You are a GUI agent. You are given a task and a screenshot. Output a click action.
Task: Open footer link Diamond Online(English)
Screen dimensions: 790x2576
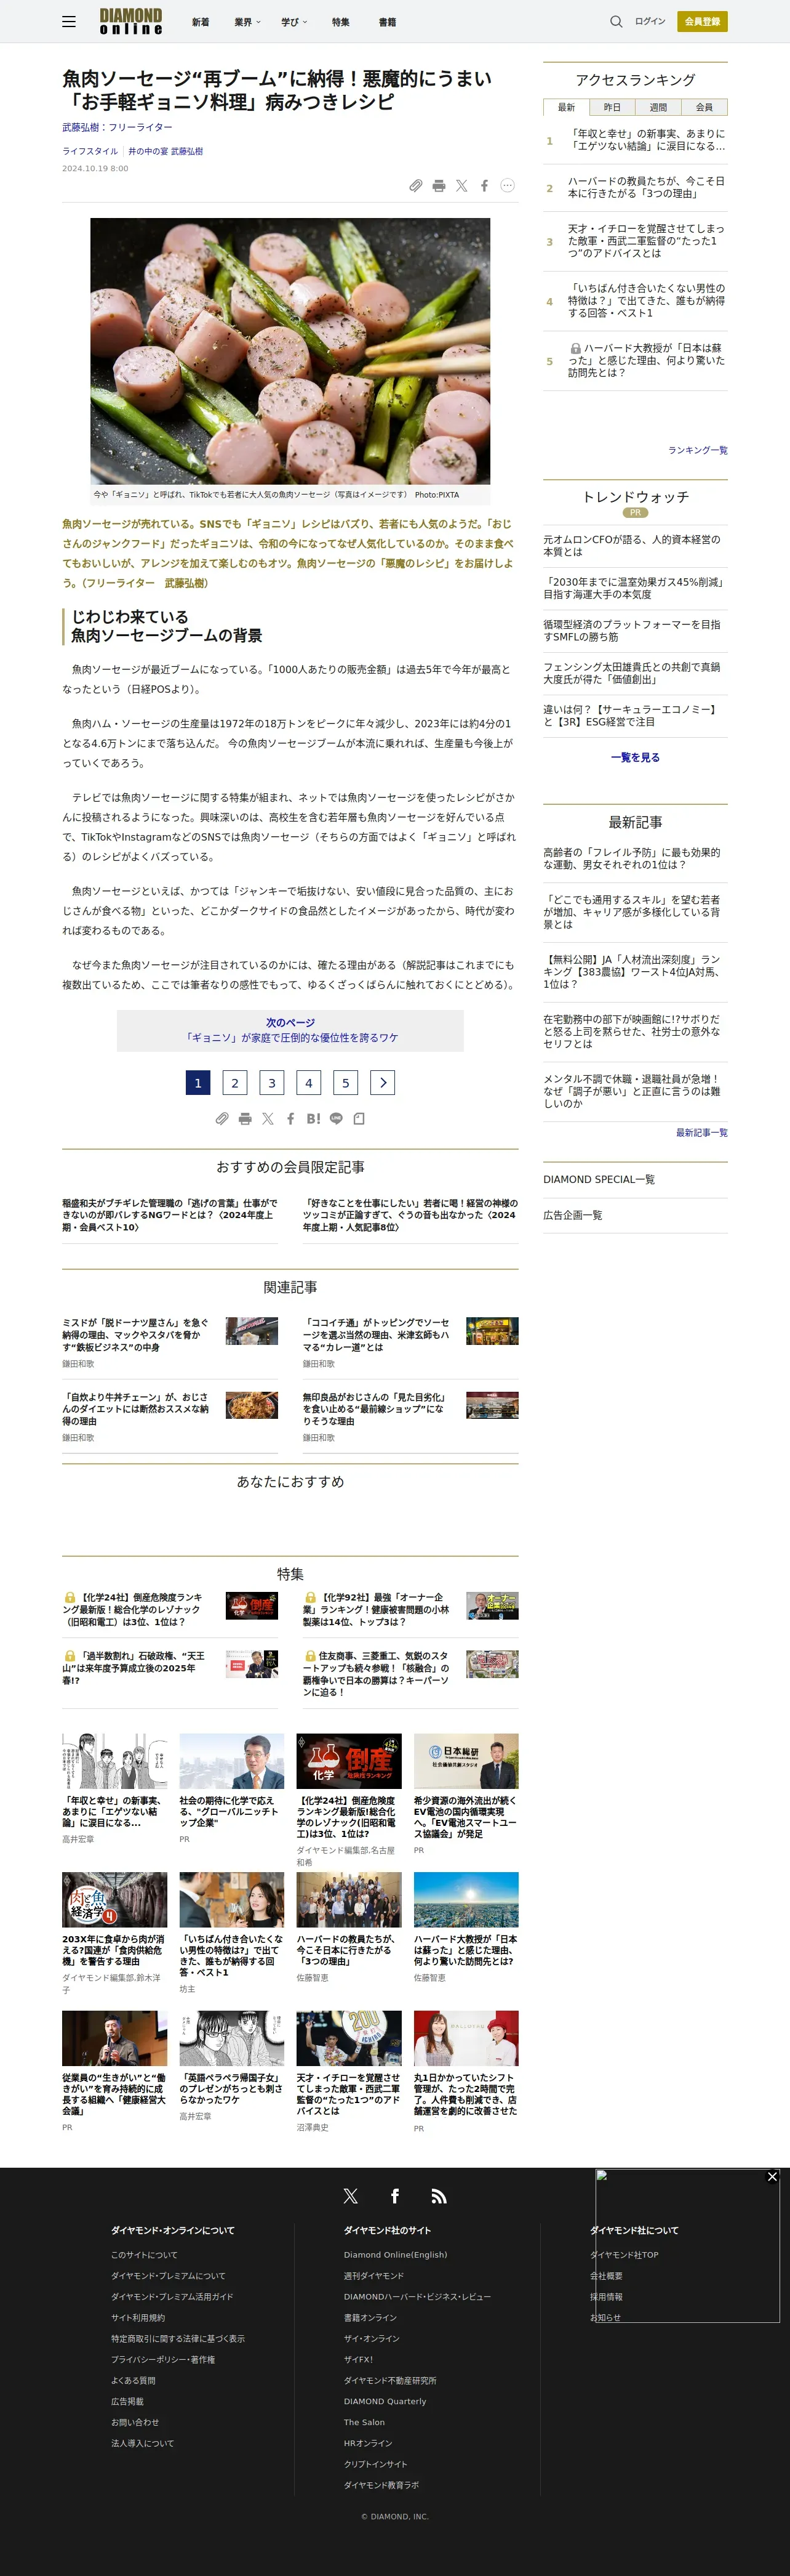click(396, 2254)
